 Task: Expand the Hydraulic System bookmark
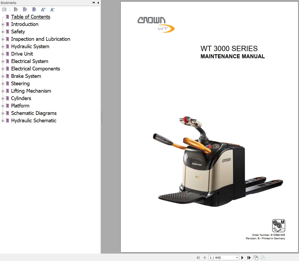2,47
